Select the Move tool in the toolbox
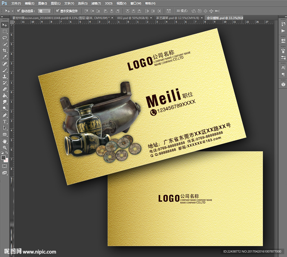 click(4, 25)
